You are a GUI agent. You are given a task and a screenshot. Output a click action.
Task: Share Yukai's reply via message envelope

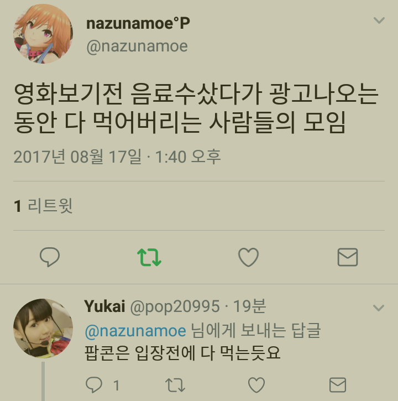pyautogui.click(x=338, y=385)
